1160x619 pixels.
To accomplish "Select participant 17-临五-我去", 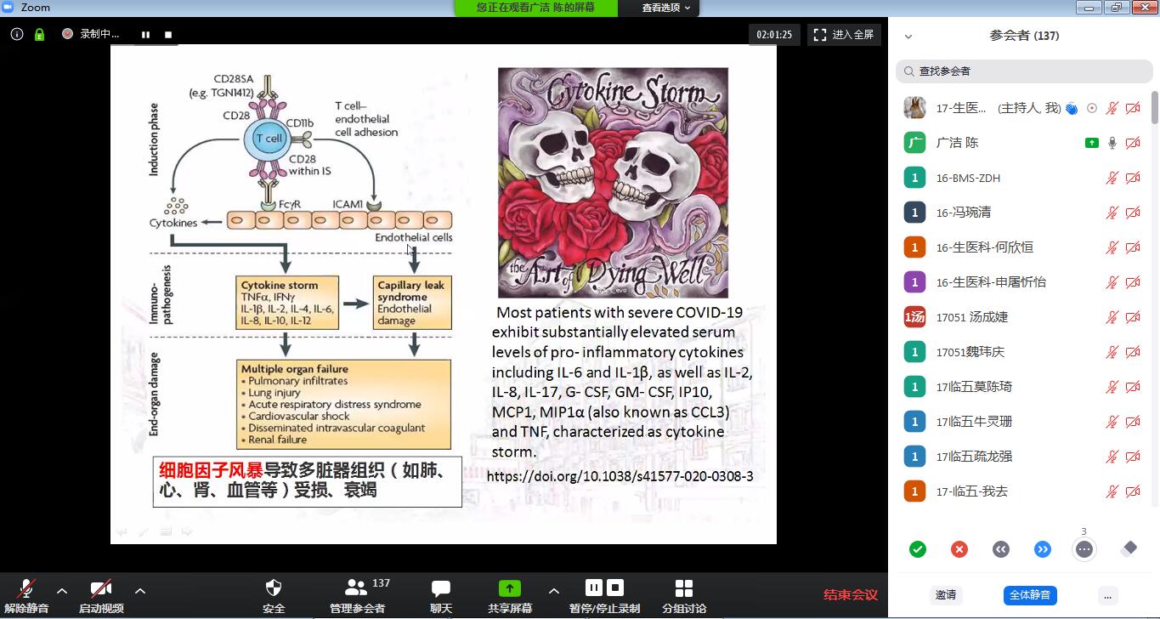I will (x=1022, y=491).
